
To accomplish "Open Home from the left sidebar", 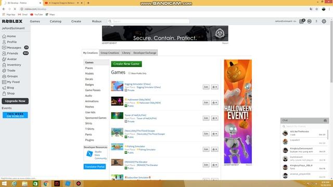I will 9,36.
